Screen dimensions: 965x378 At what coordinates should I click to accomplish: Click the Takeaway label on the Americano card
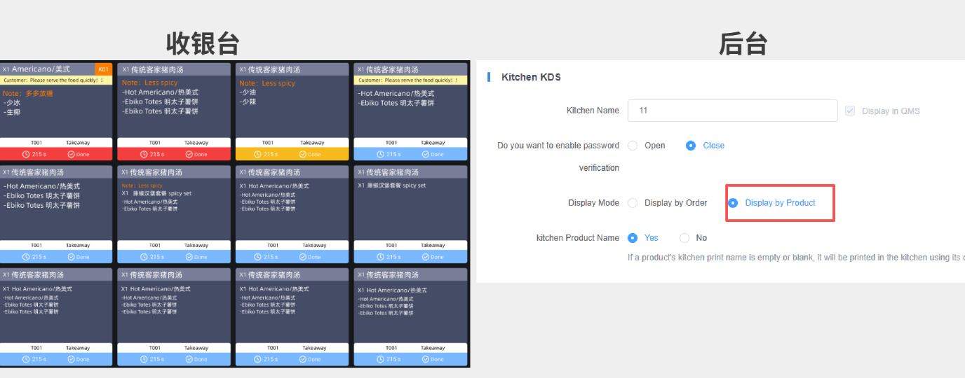[x=78, y=143]
